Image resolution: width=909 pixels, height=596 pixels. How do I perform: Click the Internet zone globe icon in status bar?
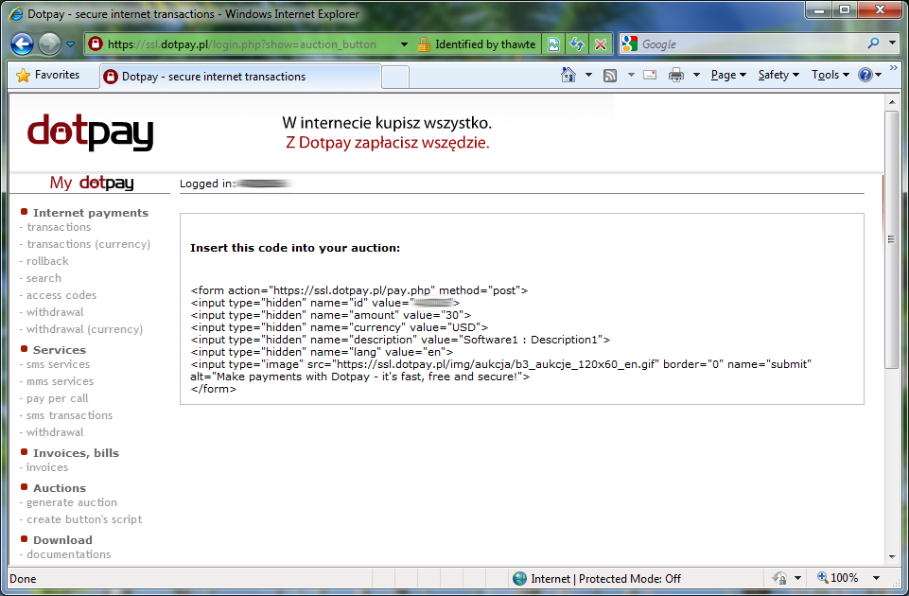pyautogui.click(x=520, y=579)
